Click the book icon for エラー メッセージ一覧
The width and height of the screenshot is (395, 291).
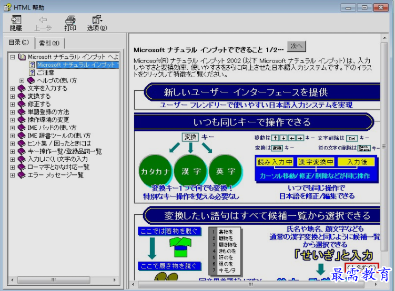coord(22,175)
